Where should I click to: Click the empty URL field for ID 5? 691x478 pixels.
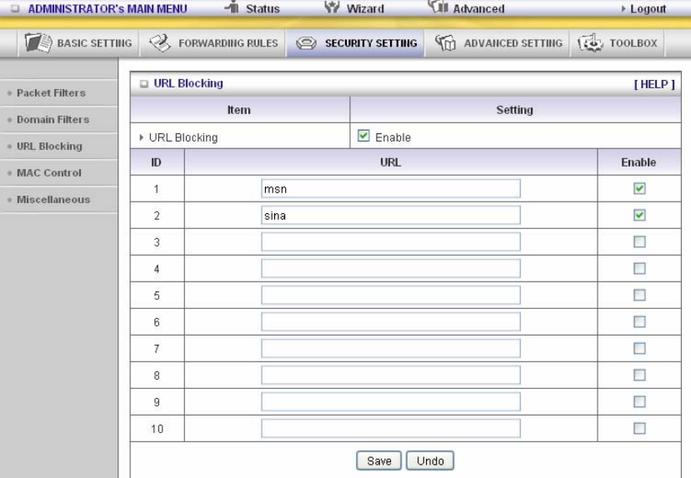[x=390, y=295]
